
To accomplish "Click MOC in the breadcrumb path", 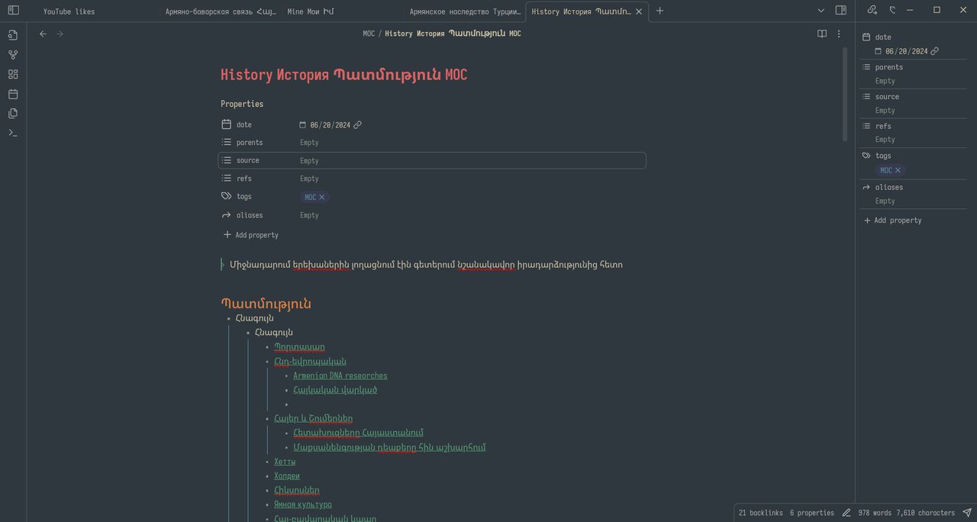I will [369, 34].
